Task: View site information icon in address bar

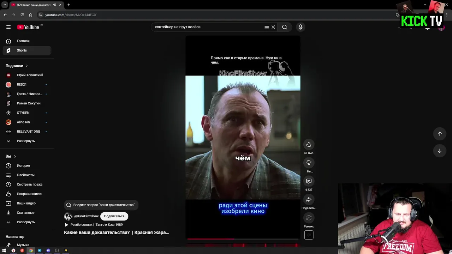Action: pos(41,15)
